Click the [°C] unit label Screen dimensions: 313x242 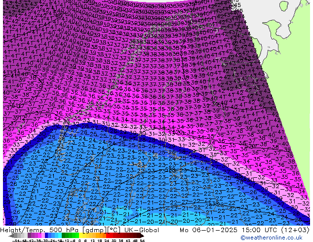(113, 230)
